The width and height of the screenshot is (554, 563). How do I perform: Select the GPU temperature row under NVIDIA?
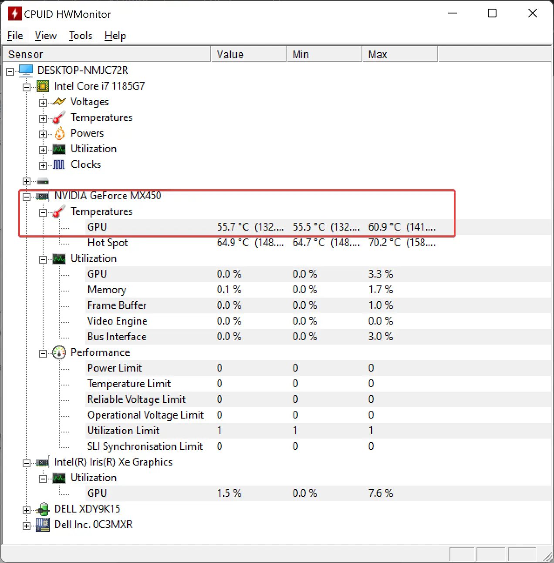point(319,227)
